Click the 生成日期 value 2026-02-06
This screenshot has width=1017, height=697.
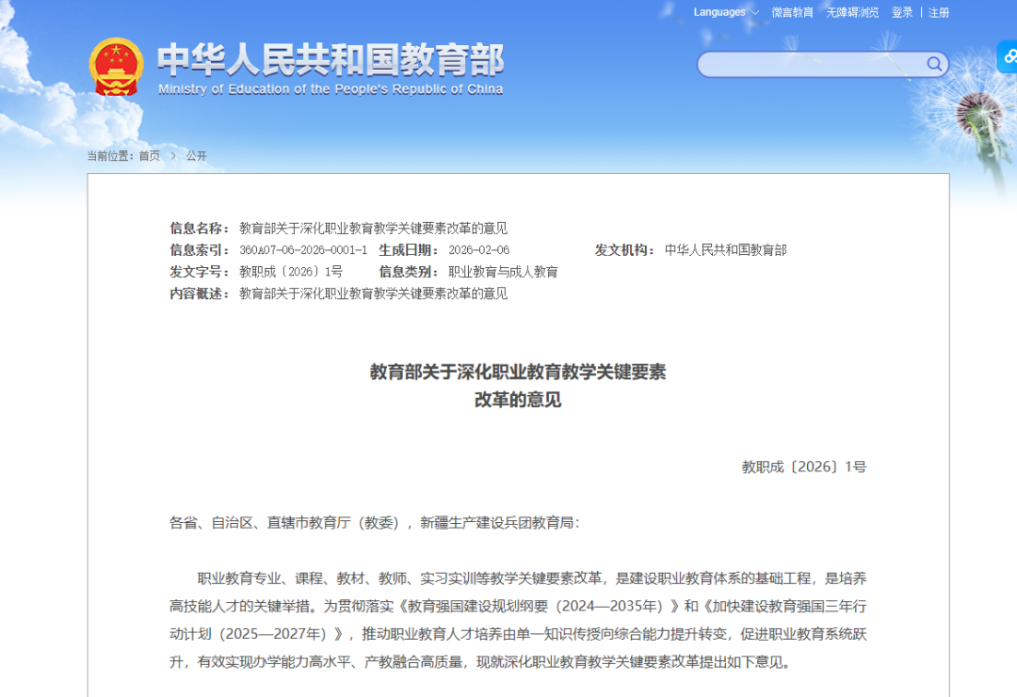pos(478,250)
